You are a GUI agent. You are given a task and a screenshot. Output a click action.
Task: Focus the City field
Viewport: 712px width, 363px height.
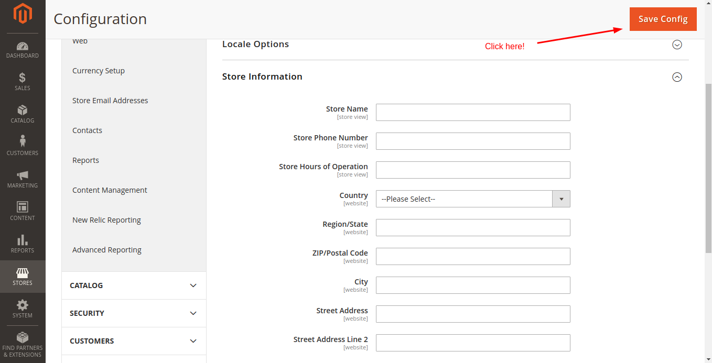click(x=473, y=285)
